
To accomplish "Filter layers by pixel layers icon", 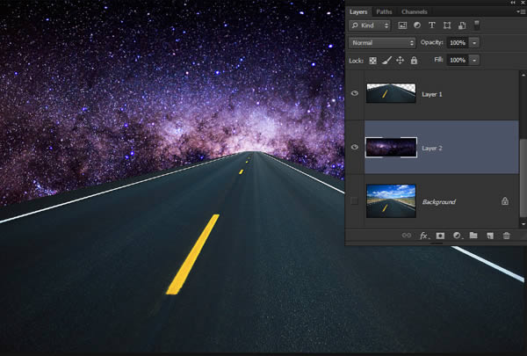I will coord(402,25).
